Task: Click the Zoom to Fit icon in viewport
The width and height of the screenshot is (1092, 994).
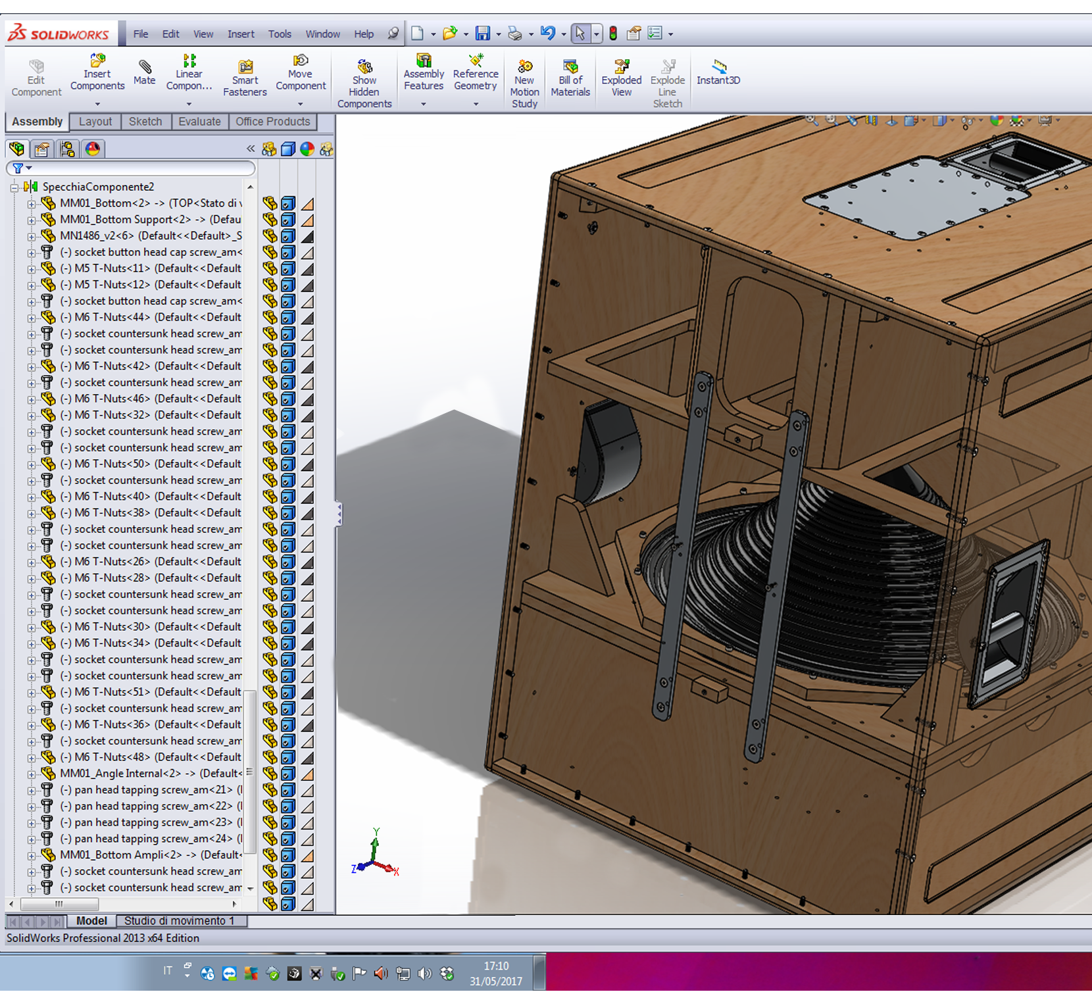Action: point(812,120)
